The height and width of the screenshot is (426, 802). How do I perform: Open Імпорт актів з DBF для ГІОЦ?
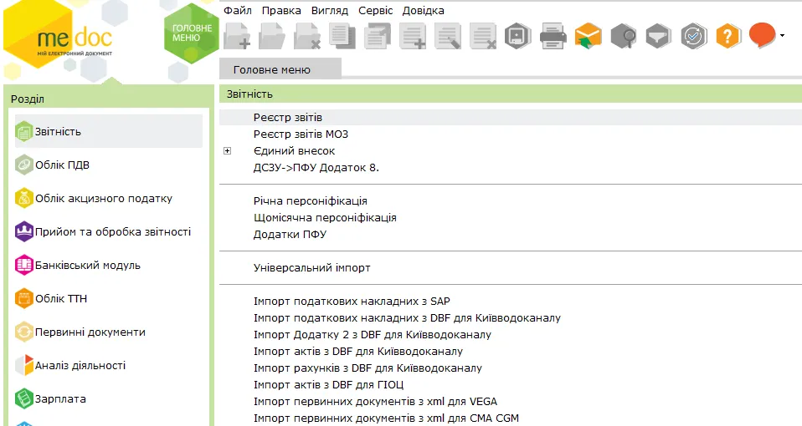[x=329, y=385]
